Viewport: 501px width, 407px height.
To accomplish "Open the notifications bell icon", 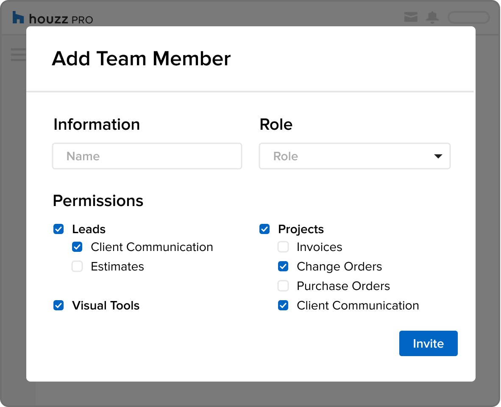I will (x=432, y=17).
